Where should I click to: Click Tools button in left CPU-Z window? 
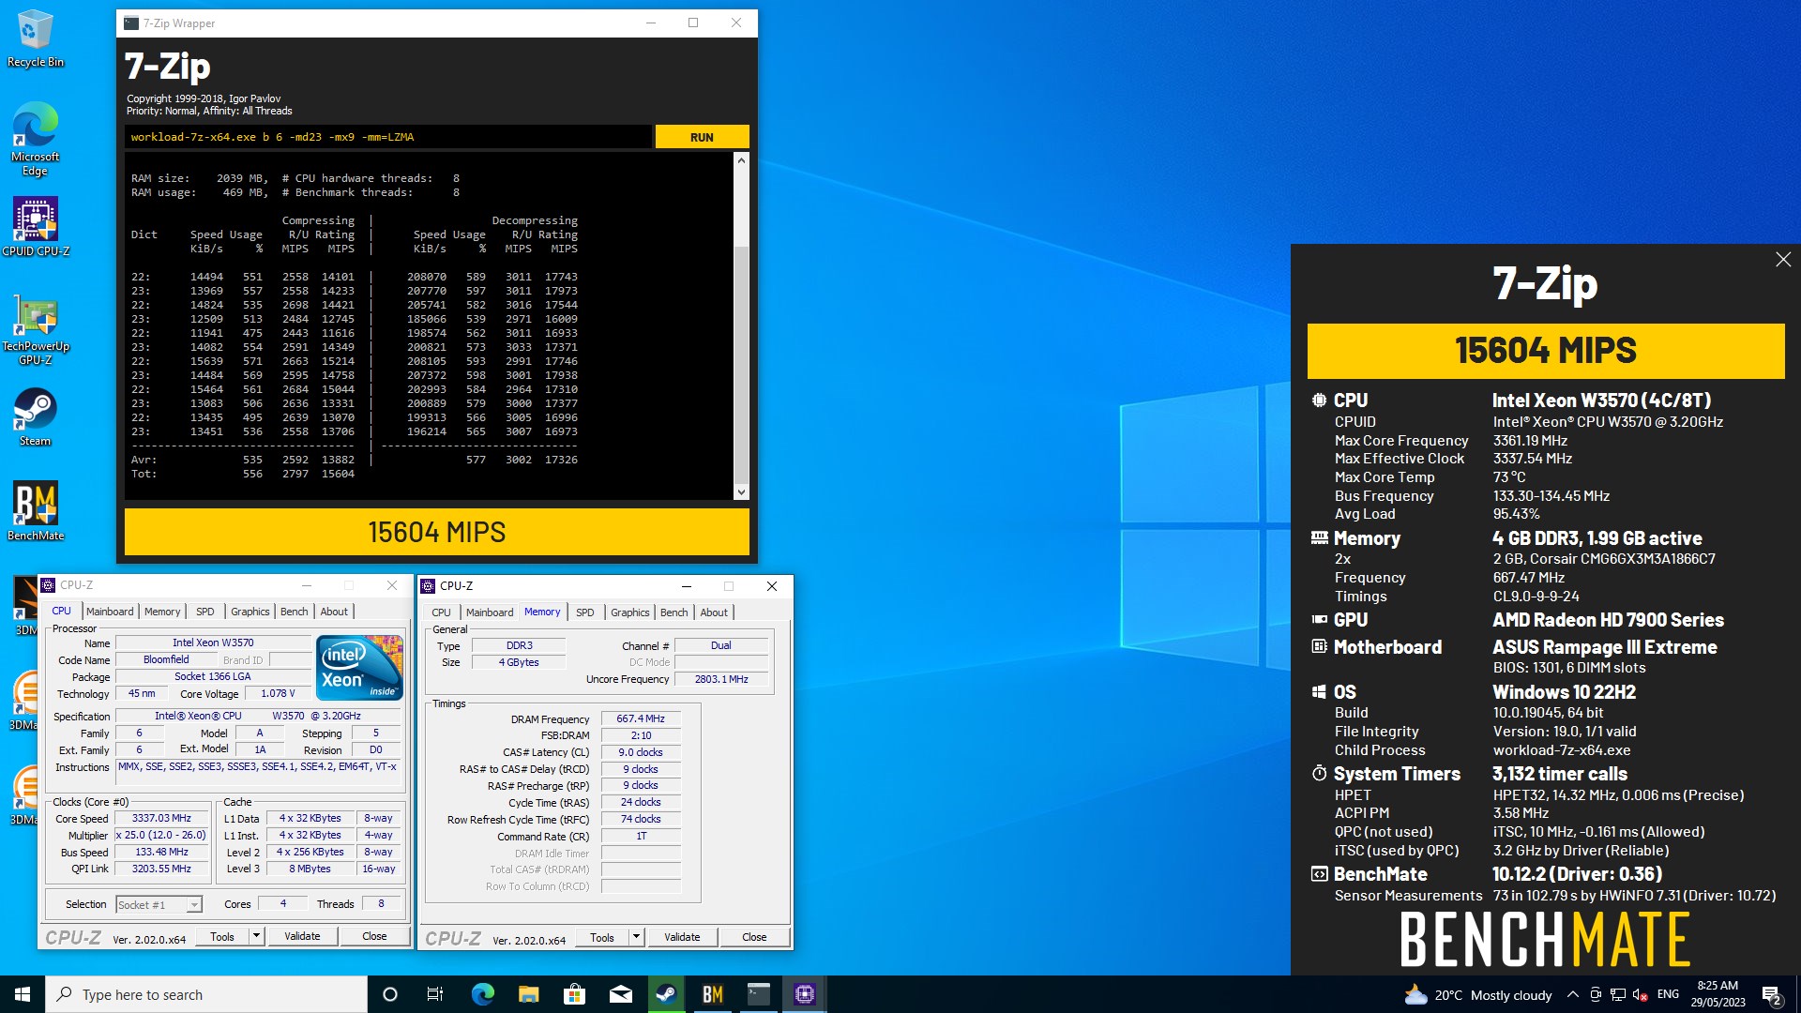click(222, 937)
